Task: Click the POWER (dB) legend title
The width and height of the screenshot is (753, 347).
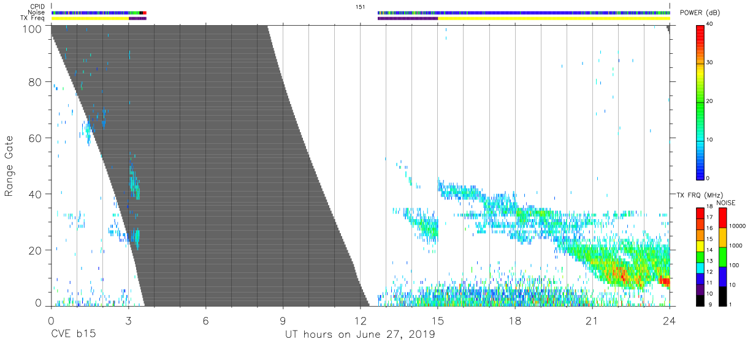Action: (x=700, y=13)
